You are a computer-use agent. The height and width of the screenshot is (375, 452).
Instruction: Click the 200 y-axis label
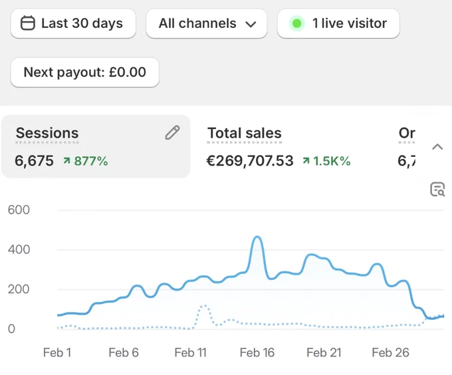pyautogui.click(x=19, y=289)
